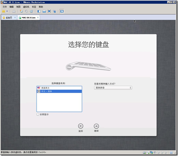
Task: Click the 选择您的键盘 heading text
Action: 89,45
